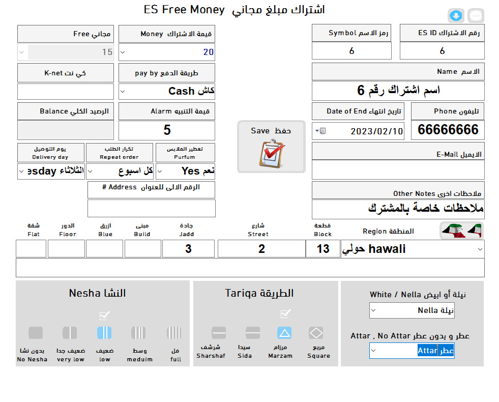Screen dimensions: 499x402
Task: Select the Sida folding icon
Action: pyautogui.click(x=253, y=333)
